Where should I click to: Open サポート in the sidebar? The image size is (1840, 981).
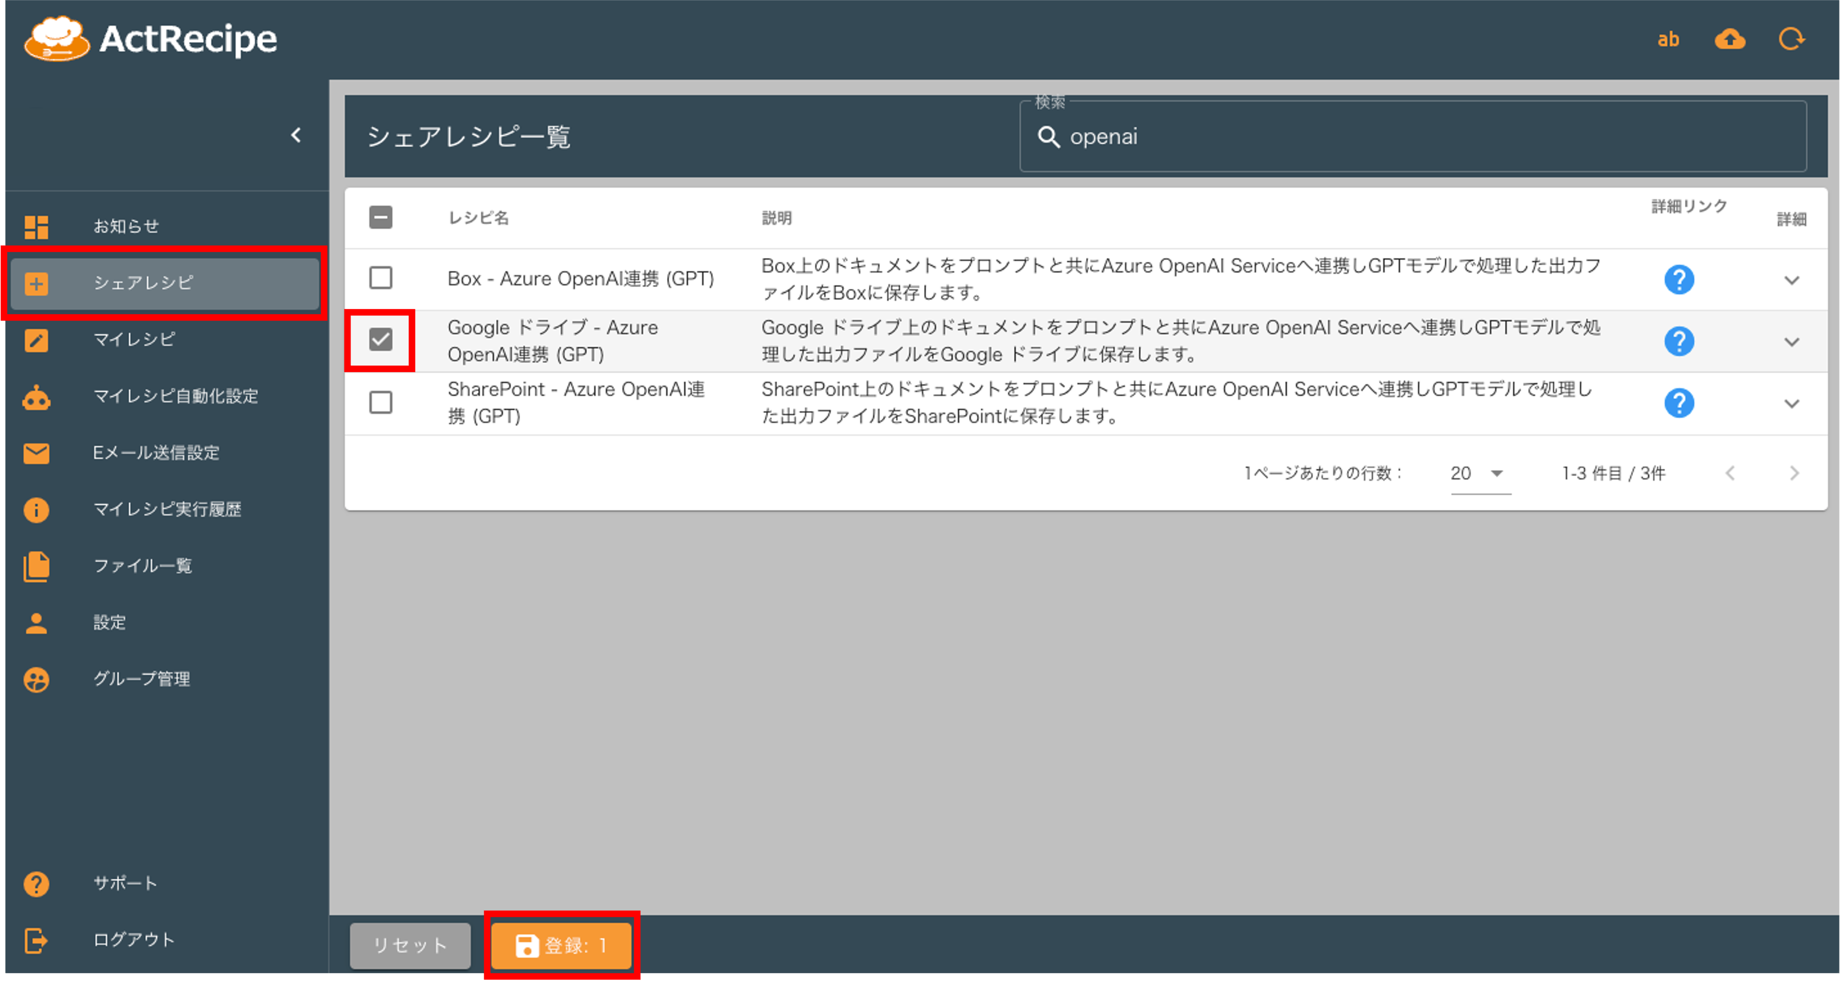click(165, 884)
